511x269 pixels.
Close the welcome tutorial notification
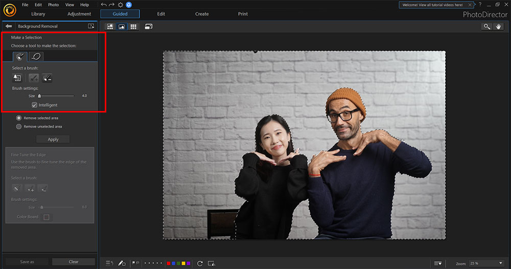click(470, 5)
